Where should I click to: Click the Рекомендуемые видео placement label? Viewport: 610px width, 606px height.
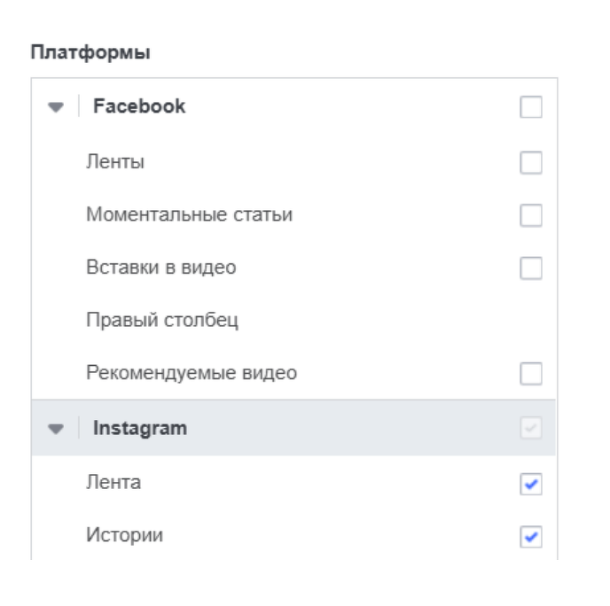coord(191,373)
